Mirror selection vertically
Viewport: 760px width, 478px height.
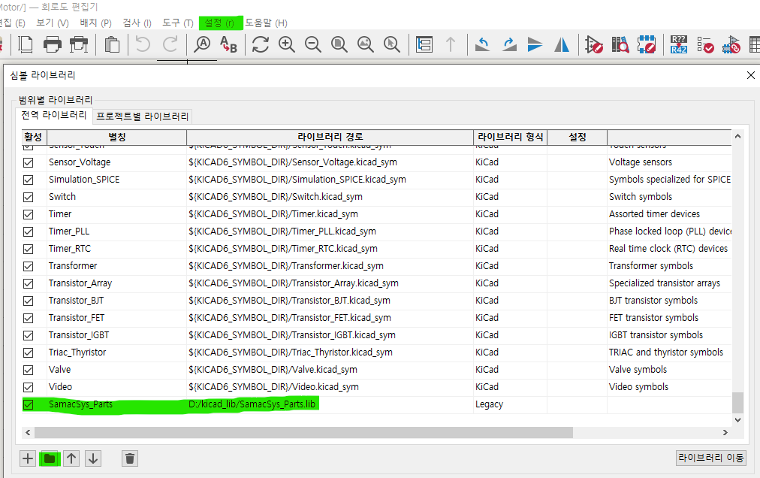point(535,44)
